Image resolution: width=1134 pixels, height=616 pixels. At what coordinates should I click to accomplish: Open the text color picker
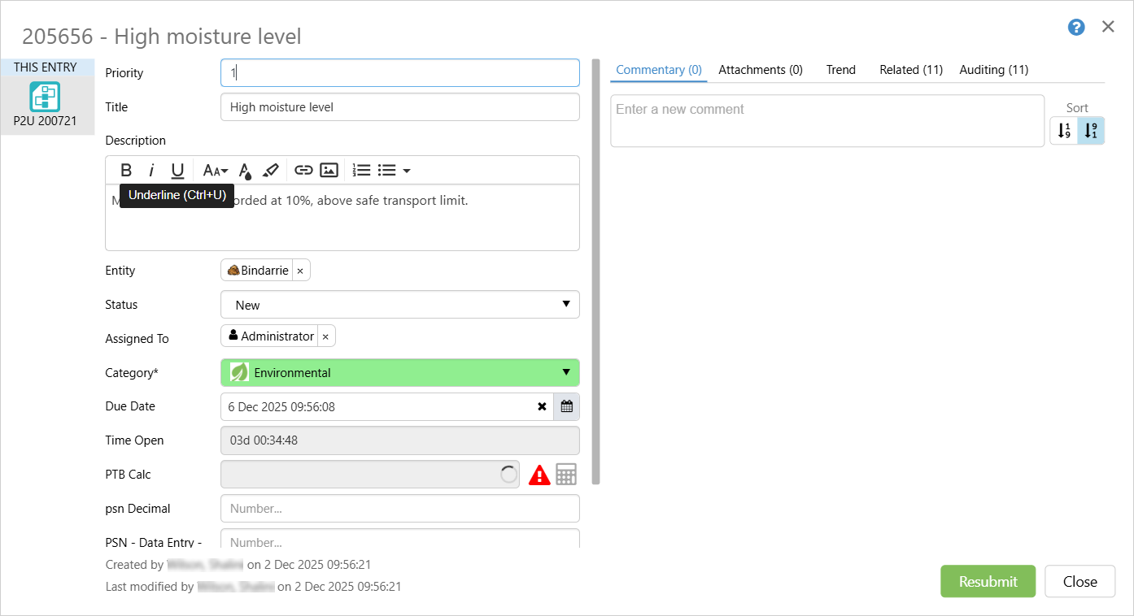point(246,170)
